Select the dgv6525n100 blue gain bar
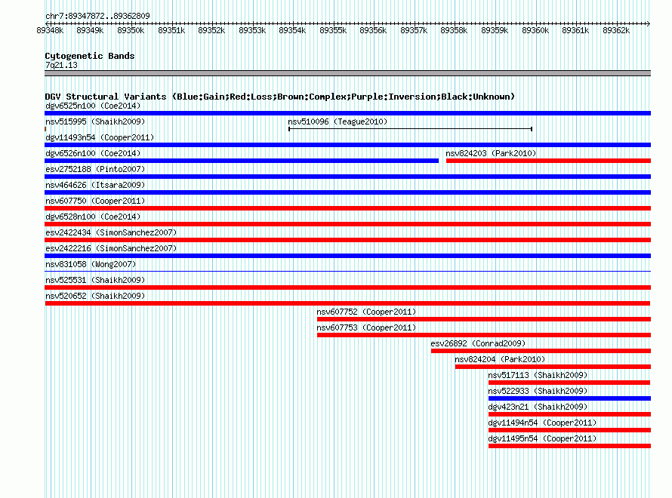Image resolution: width=672 pixels, height=498 pixels. coord(347,113)
